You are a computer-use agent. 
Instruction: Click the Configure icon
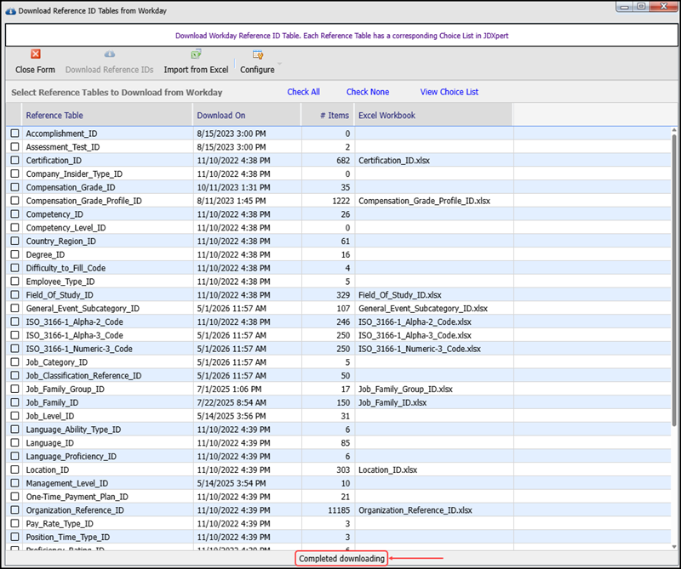pyautogui.click(x=258, y=54)
